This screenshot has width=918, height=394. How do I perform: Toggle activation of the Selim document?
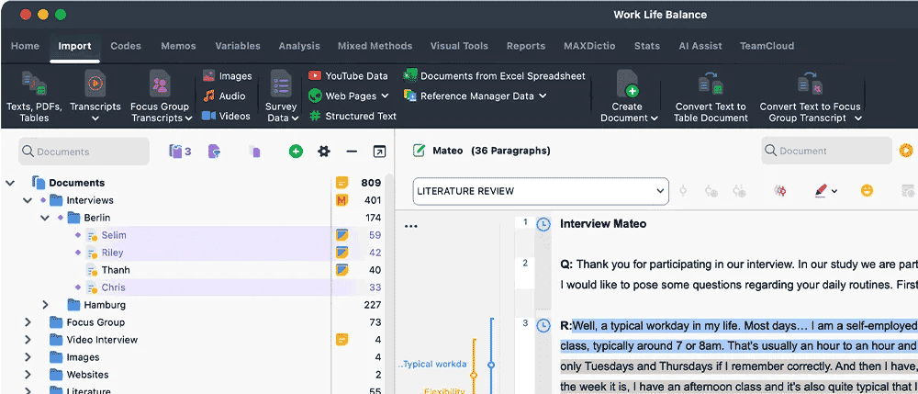tap(77, 235)
